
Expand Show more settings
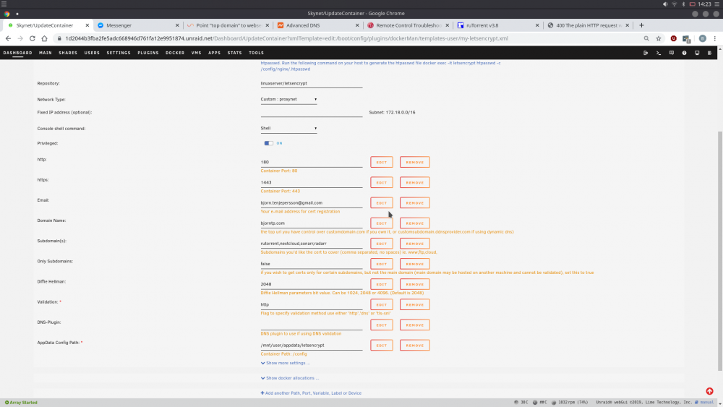click(x=286, y=363)
